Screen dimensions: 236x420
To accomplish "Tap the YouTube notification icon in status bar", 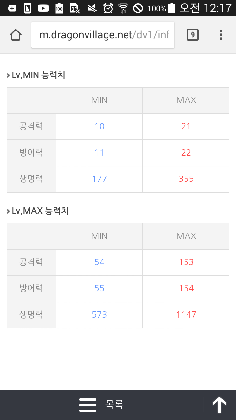I will tap(43, 8).
